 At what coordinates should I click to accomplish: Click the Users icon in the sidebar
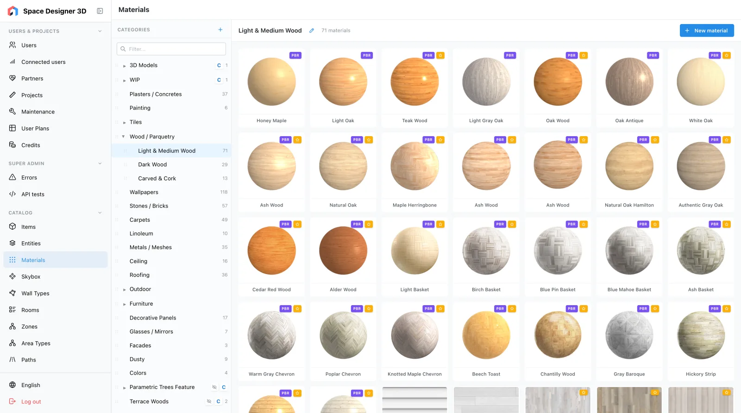pyautogui.click(x=13, y=45)
